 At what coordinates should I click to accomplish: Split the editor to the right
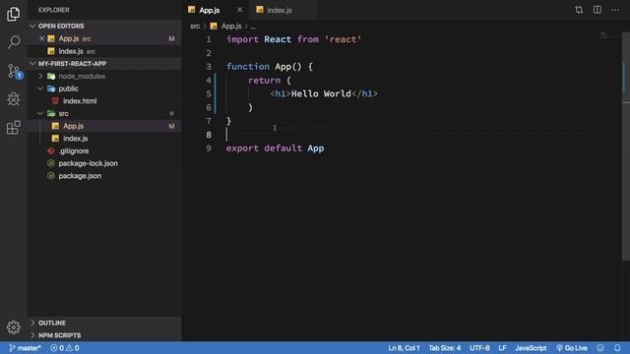tap(598, 10)
